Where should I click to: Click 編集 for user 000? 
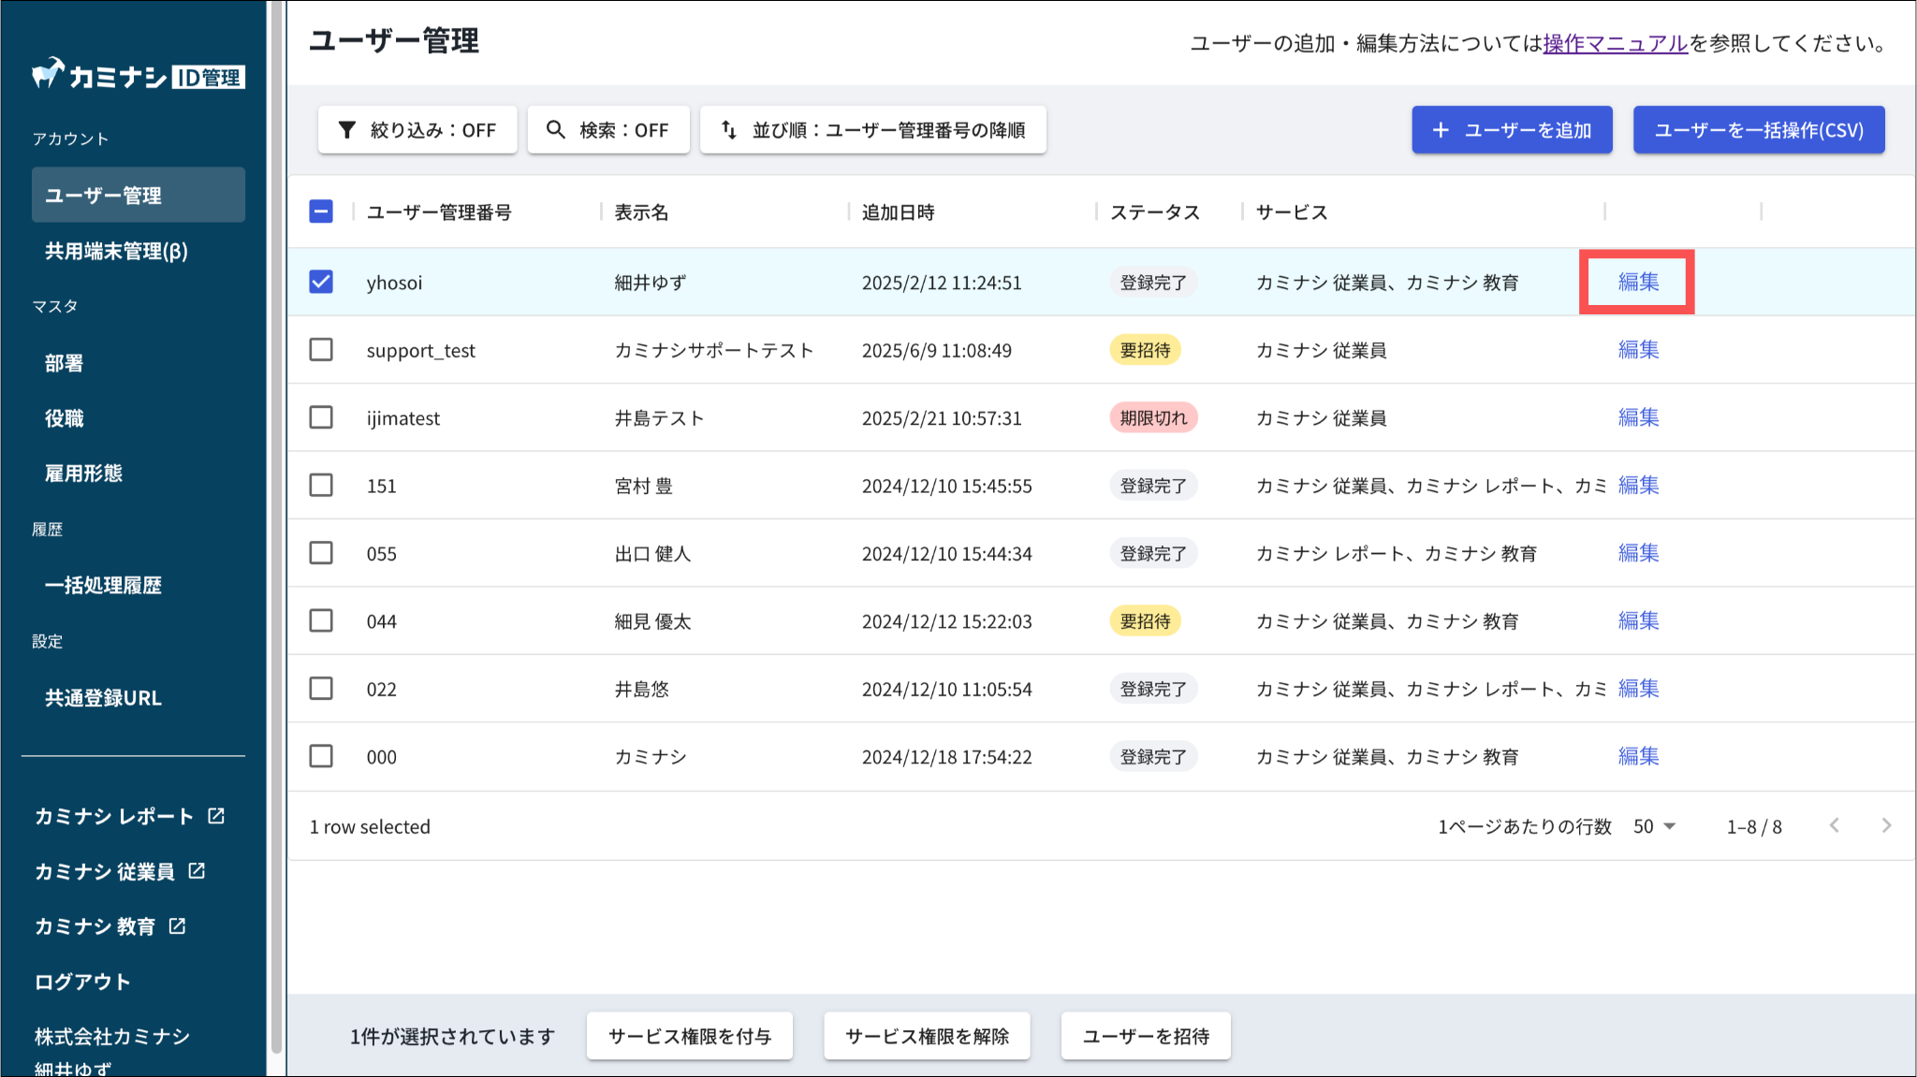[x=1638, y=756]
